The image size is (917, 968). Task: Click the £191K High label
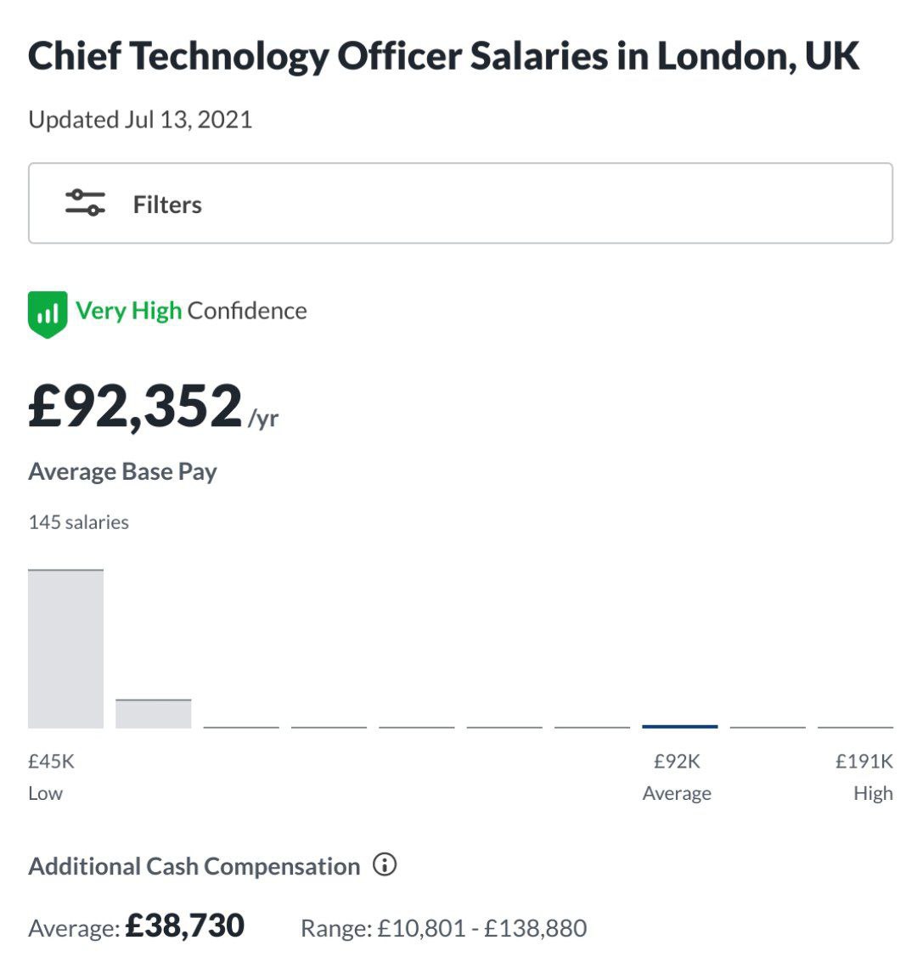[x=864, y=777]
